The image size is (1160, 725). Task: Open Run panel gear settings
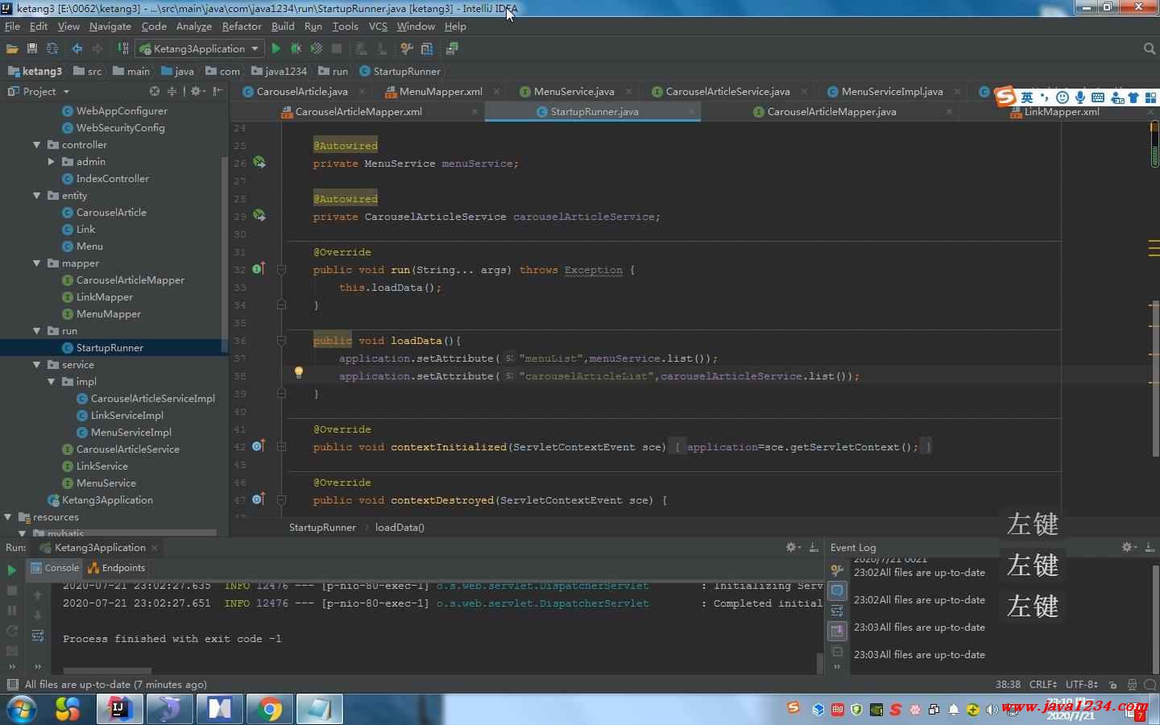793,547
